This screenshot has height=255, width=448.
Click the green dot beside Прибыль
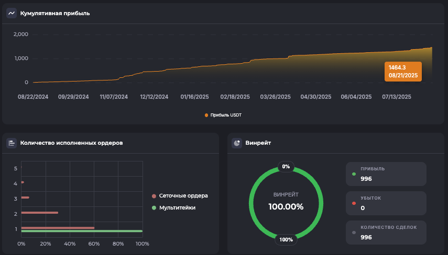[354, 173]
